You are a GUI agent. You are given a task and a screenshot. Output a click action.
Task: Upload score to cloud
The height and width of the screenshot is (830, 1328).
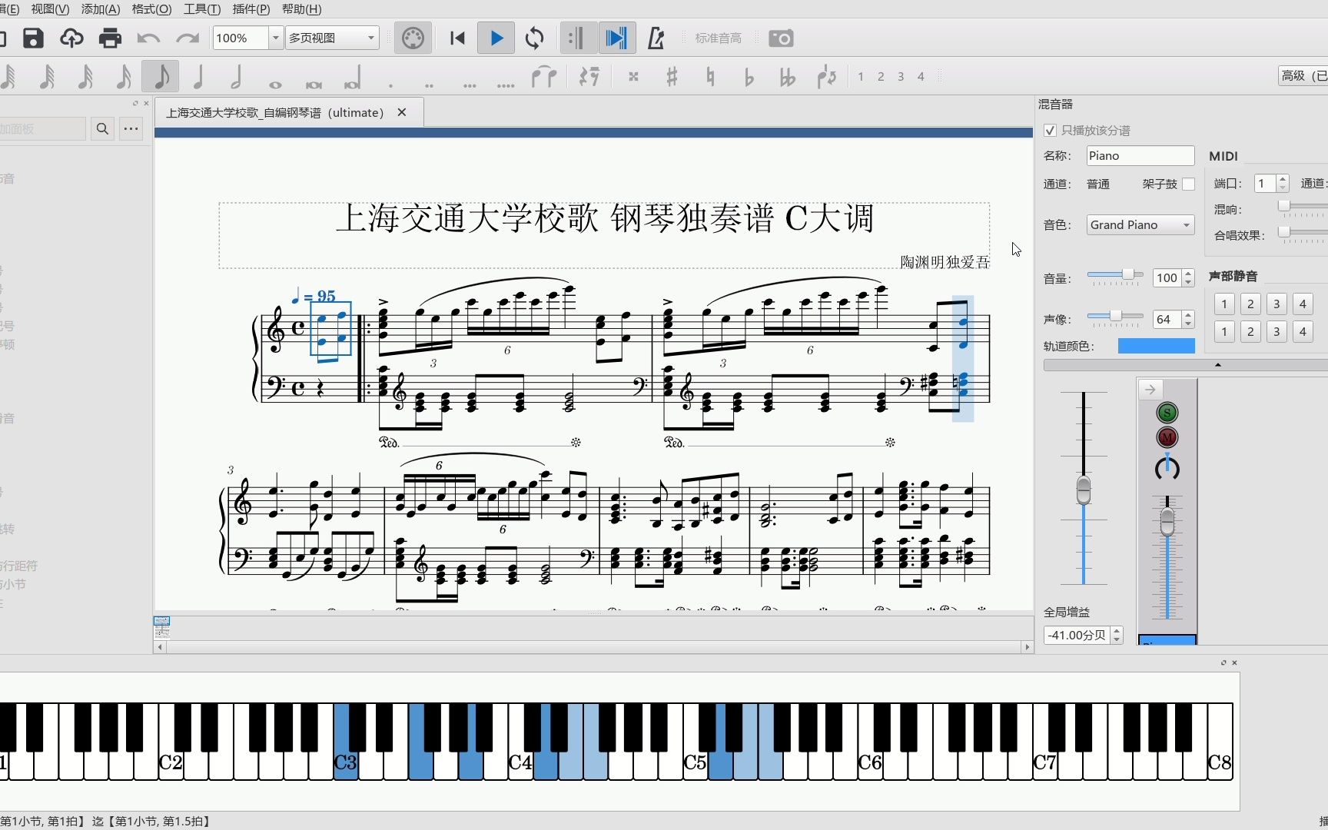[71, 38]
